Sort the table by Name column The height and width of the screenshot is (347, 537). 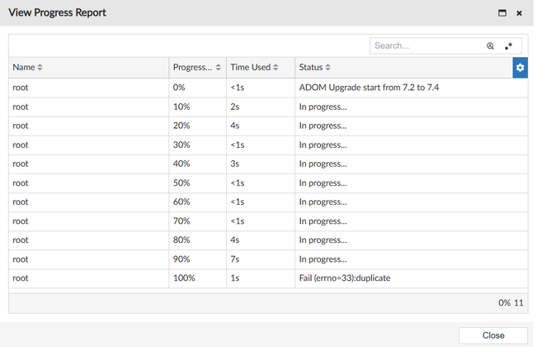(x=40, y=68)
